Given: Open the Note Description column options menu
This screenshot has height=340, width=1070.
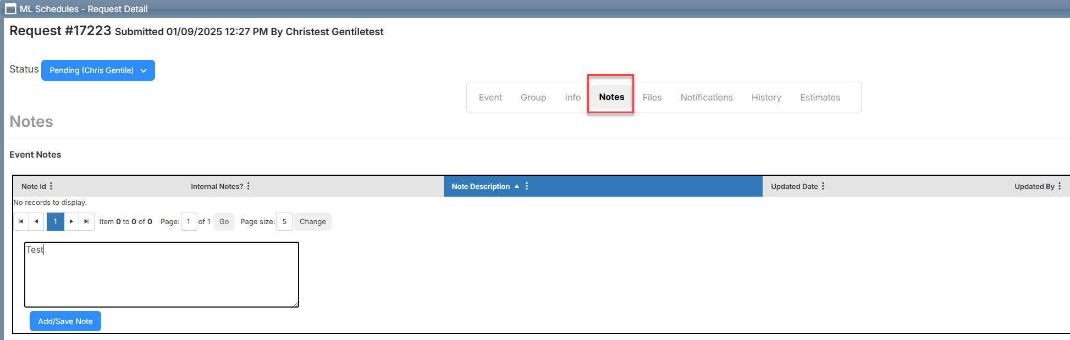Looking at the screenshot, I should point(527,186).
